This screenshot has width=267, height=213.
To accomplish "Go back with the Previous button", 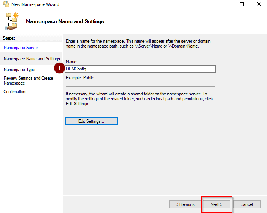I will (184, 204).
